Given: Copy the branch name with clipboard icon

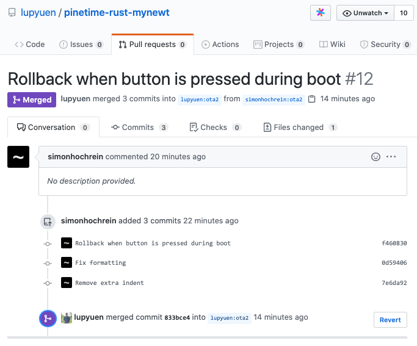Looking at the screenshot, I should coord(312,99).
